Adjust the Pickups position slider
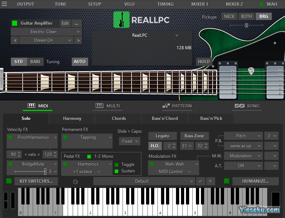 (x=246, y=25)
